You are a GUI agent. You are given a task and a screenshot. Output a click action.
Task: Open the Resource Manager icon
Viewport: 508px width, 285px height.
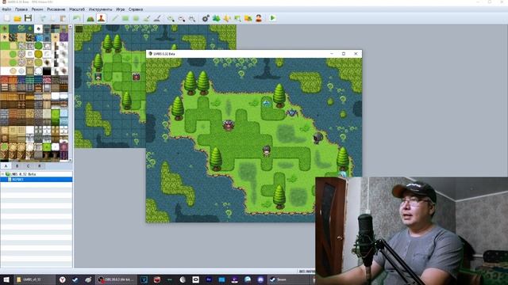click(248, 18)
